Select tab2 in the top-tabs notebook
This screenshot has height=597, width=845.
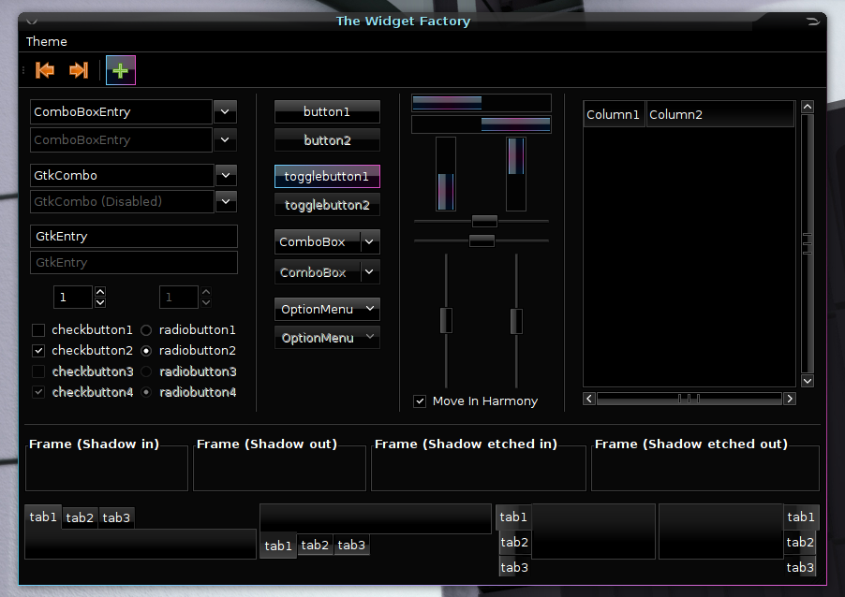pos(80,517)
